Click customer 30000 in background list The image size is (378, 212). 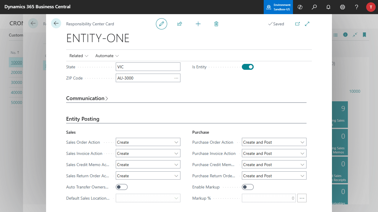(17, 82)
